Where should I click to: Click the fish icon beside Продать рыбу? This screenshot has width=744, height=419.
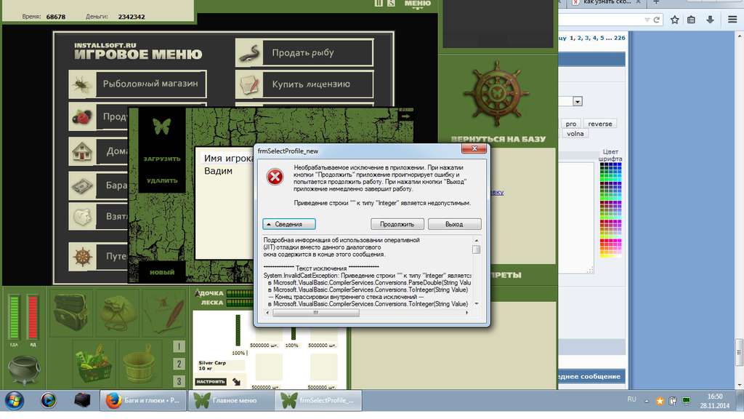[x=250, y=52]
